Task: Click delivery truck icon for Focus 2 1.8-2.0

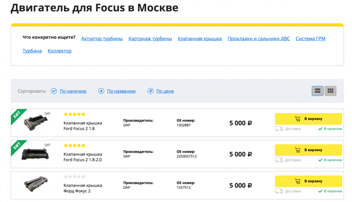Action: [279, 160]
